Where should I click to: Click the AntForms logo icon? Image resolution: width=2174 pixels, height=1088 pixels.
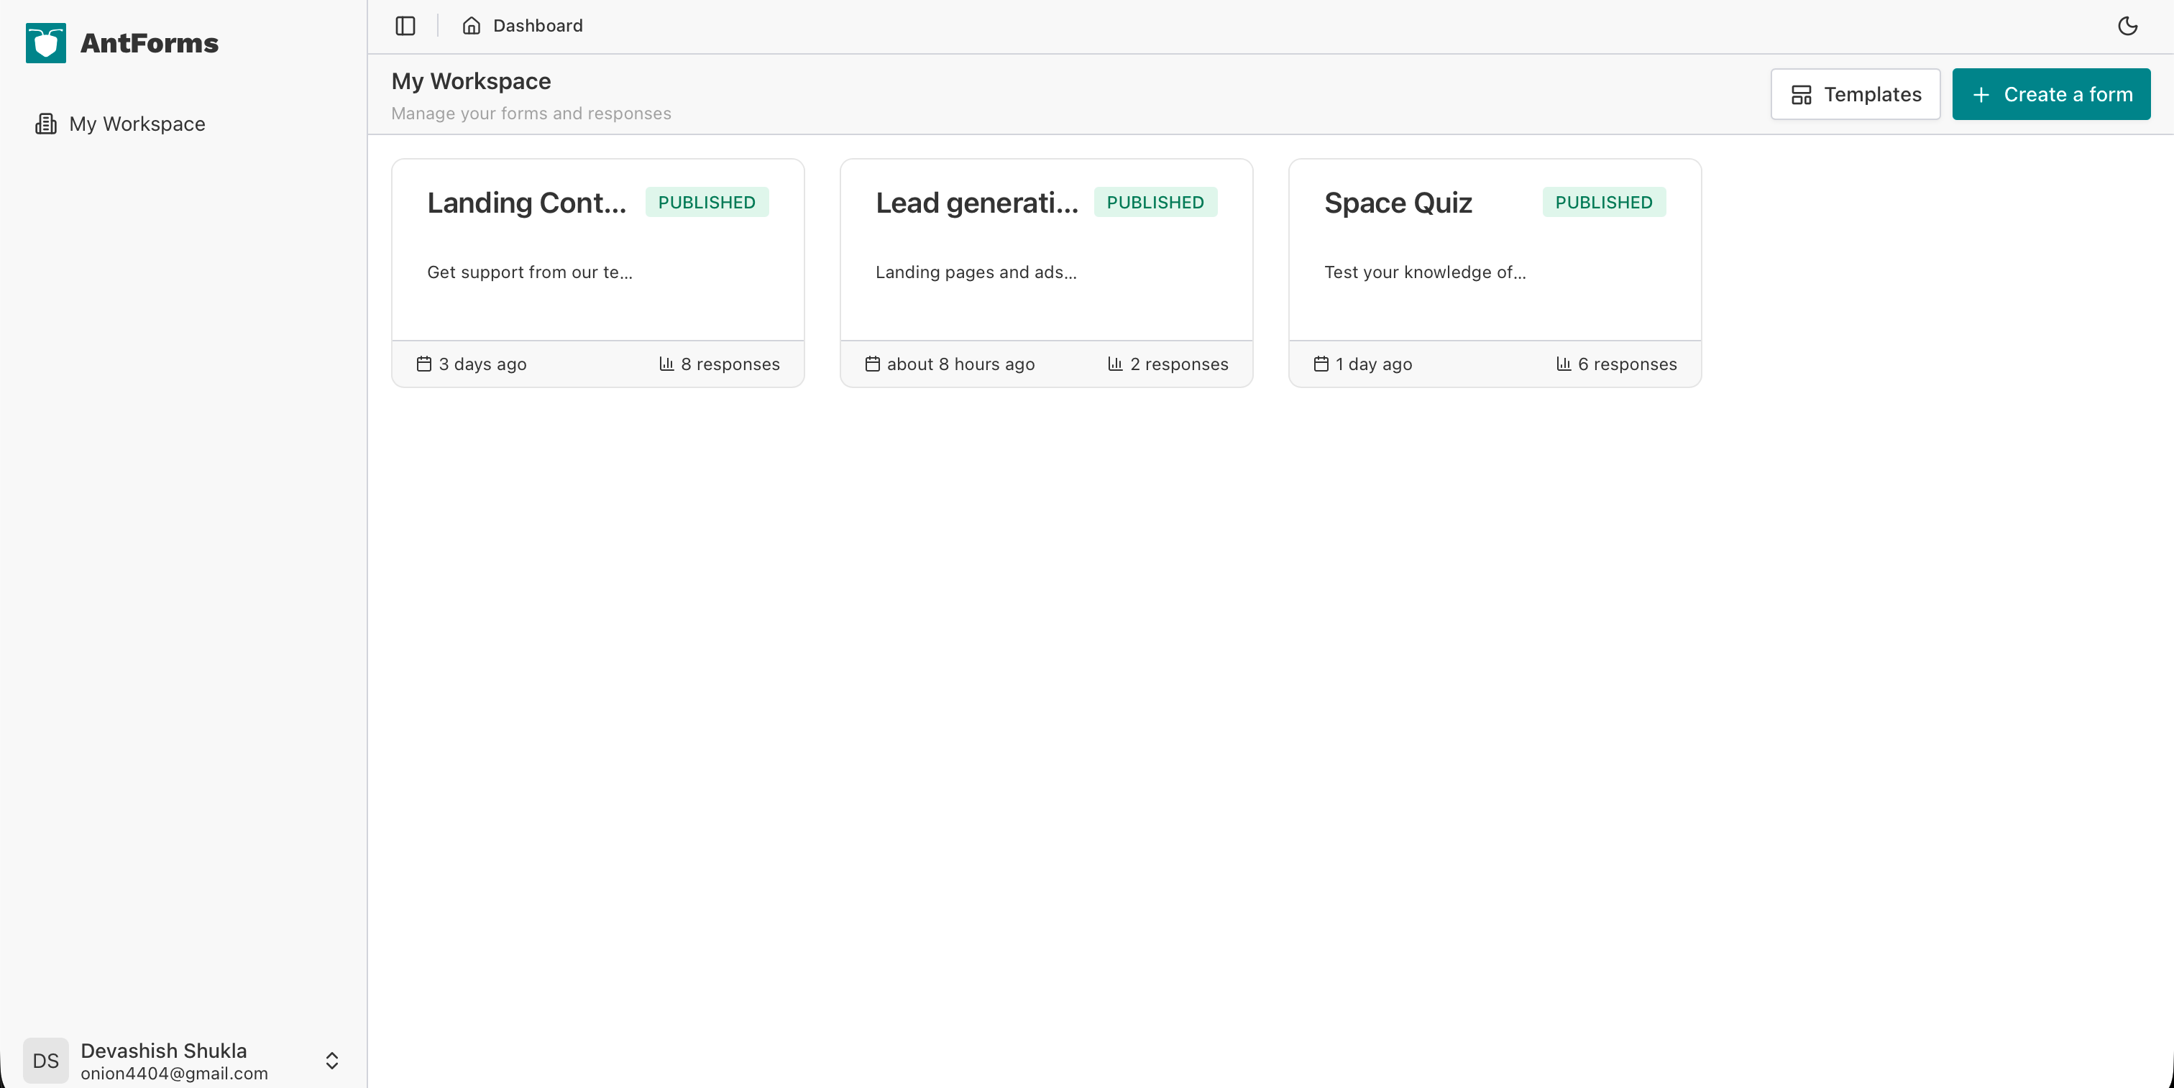[x=45, y=42]
